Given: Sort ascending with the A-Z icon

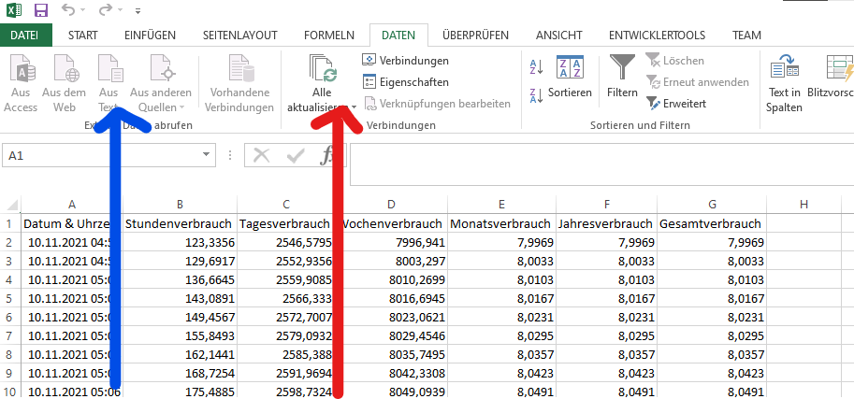Looking at the screenshot, I should click(537, 67).
